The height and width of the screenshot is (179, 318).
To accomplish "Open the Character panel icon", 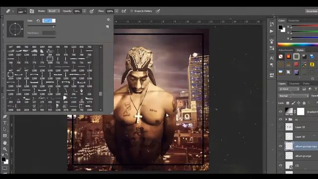I will click(x=272, y=58).
